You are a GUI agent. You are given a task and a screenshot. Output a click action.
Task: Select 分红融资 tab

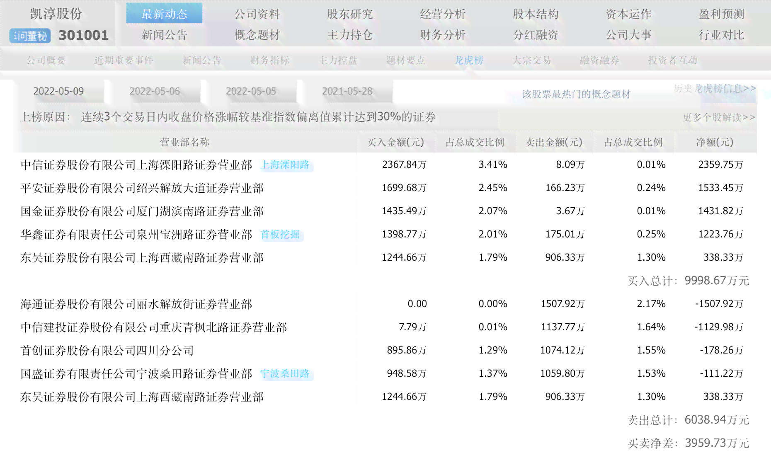pyautogui.click(x=536, y=35)
